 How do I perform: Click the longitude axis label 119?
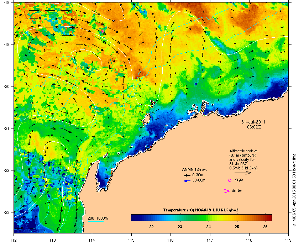[x=288, y=240]
